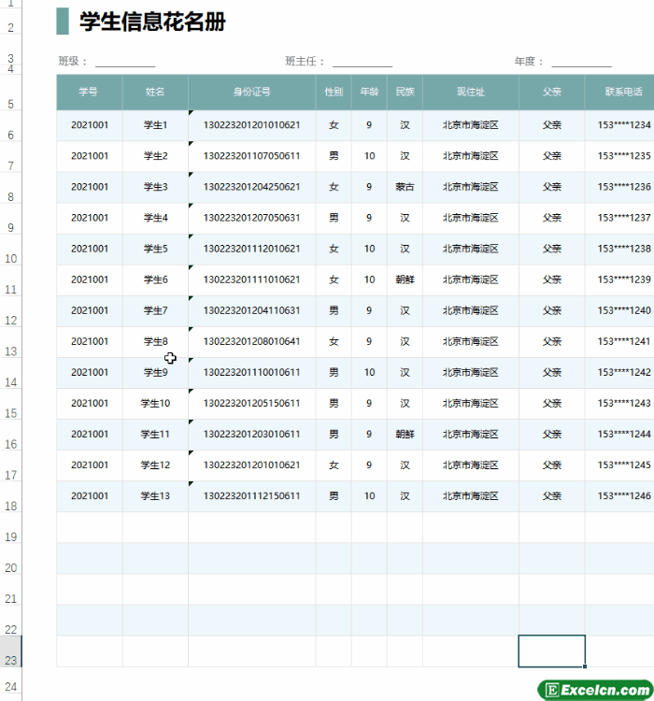
Task: Click row header 6
Action: tap(10, 126)
